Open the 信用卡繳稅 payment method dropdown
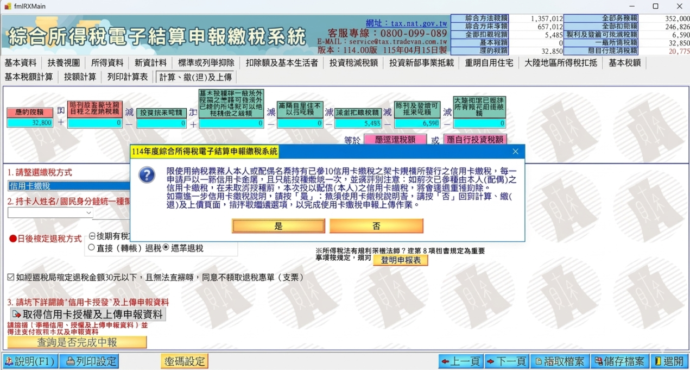Viewport: 690px width, 370px height. pyautogui.click(x=69, y=186)
